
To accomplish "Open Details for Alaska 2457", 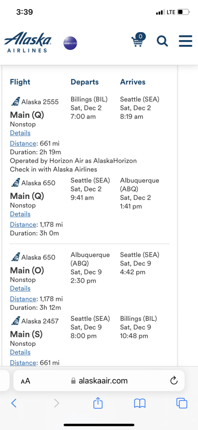I will (x=20, y=353).
